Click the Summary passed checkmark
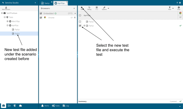This screenshot has height=109, width=183. tap(180, 101)
